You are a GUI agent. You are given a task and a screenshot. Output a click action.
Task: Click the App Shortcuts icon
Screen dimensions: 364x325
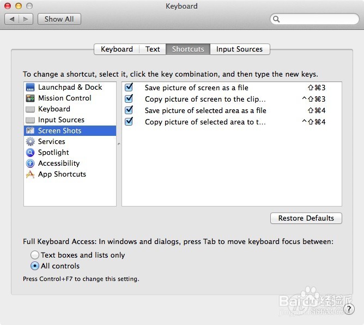coord(30,174)
